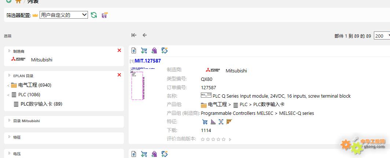Select Mitsubishi text in the 制造商 filter
390x158 pixels.
pos(42,60)
